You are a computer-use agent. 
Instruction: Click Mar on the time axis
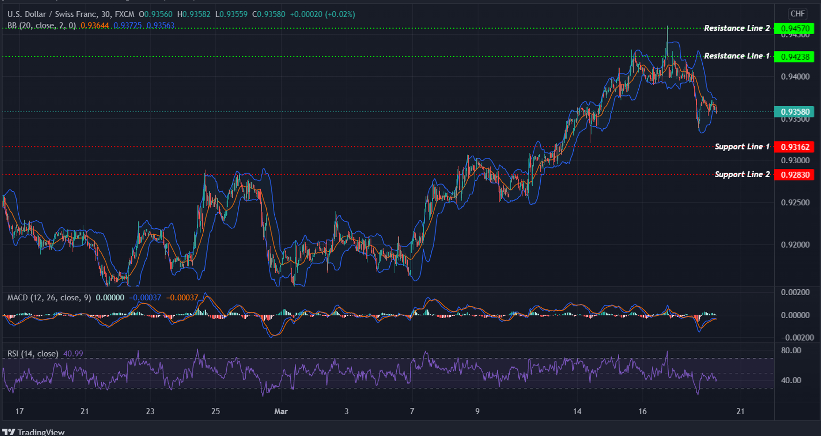coord(280,411)
